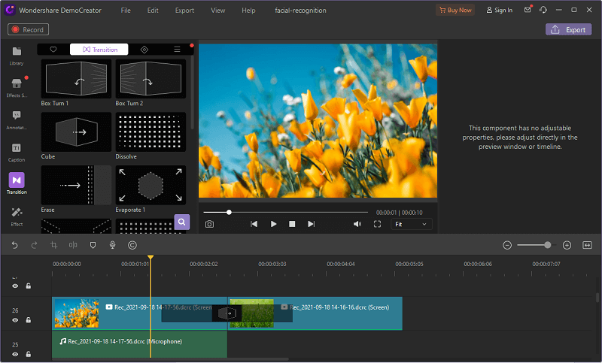Select the Caption tool in sidebar
Image resolution: width=602 pixels, height=363 pixels.
pos(16,151)
